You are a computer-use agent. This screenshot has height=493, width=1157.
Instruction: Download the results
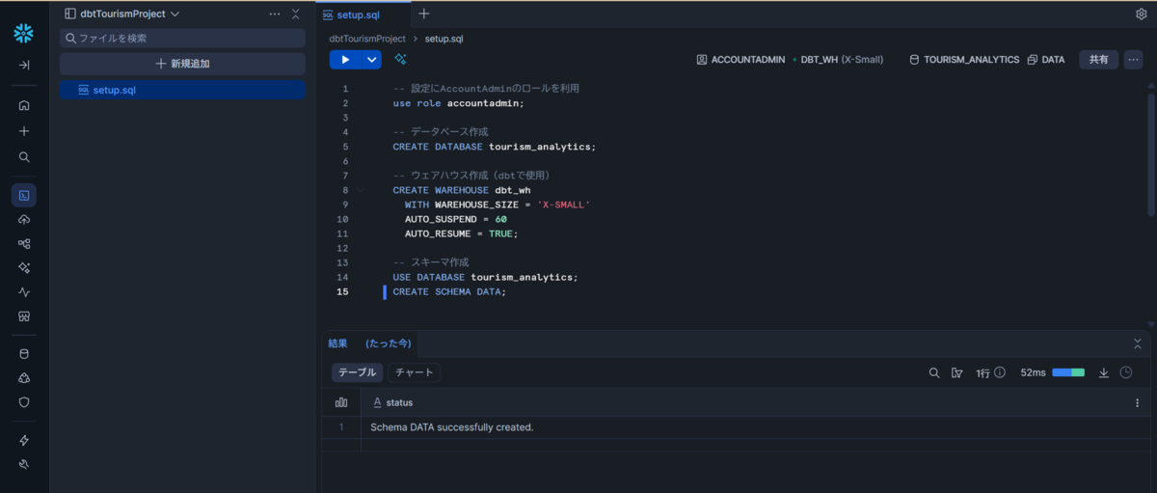point(1104,372)
